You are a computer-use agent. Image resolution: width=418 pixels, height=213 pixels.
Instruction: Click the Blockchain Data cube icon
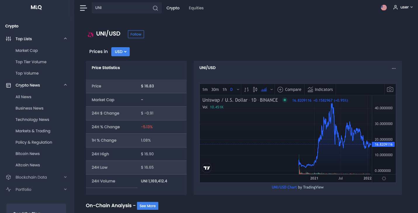8,177
